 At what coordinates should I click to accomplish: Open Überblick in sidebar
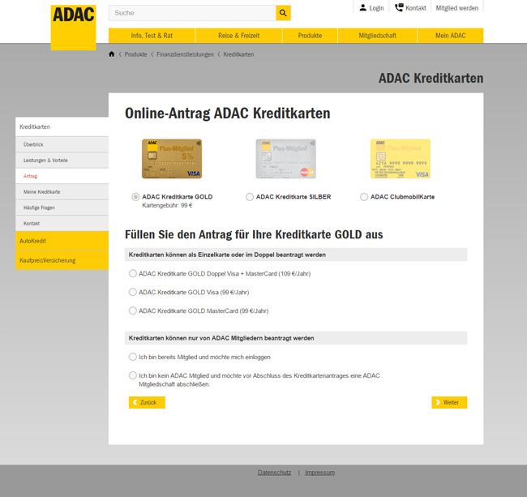coord(62,144)
